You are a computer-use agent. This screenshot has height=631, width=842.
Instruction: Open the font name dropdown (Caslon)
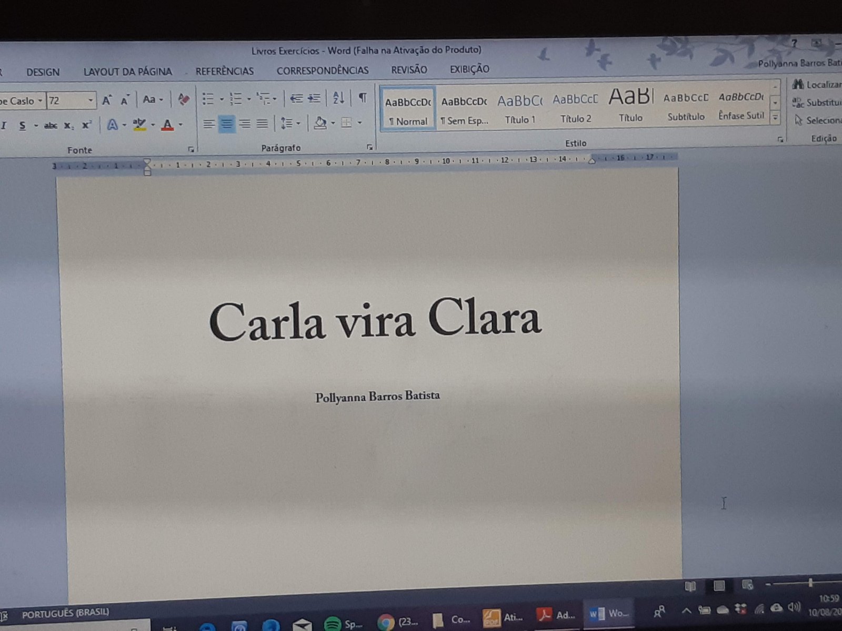pos(40,100)
